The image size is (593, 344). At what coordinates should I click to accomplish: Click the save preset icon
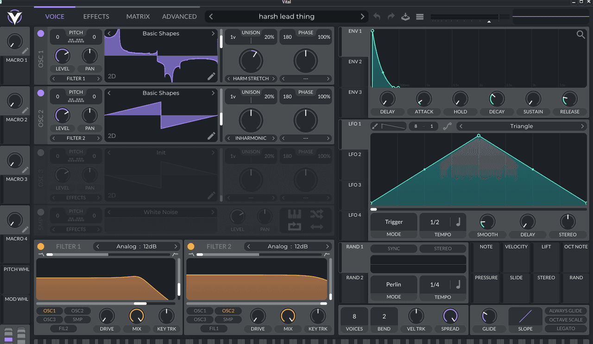coord(405,17)
